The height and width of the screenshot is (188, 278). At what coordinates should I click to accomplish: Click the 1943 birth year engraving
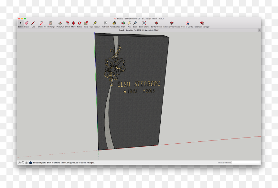(x=133, y=91)
